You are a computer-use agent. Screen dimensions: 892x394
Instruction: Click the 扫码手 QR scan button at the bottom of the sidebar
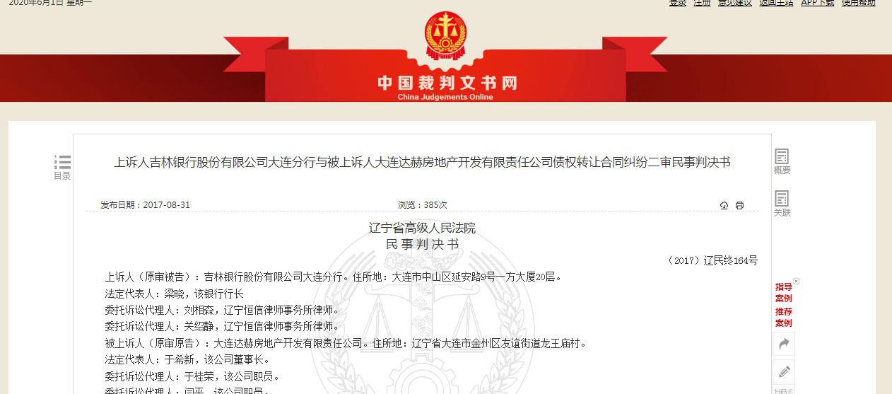[784, 390]
